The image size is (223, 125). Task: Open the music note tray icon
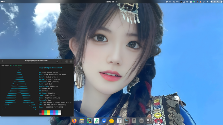[x=184, y=2]
